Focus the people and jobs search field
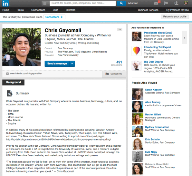This screenshot has height=176, width=192. coord(83,3)
